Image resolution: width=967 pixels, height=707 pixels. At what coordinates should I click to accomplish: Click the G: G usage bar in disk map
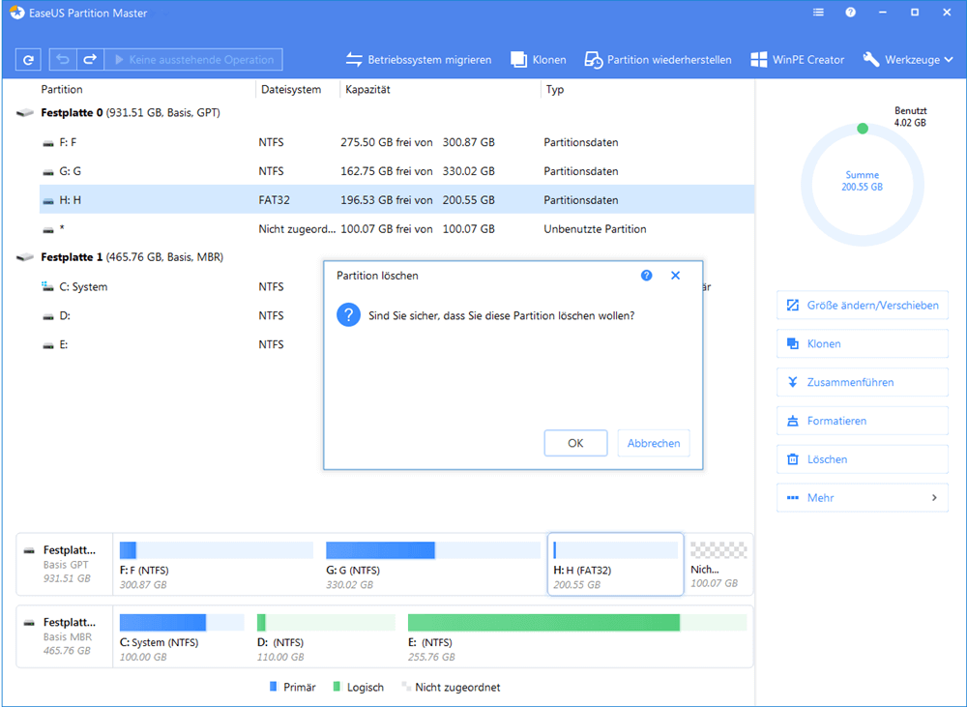tap(433, 549)
